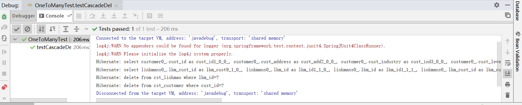This screenshot has width=522, height=105.
Task: Click the Step Into icon
Action: pos(103,16)
